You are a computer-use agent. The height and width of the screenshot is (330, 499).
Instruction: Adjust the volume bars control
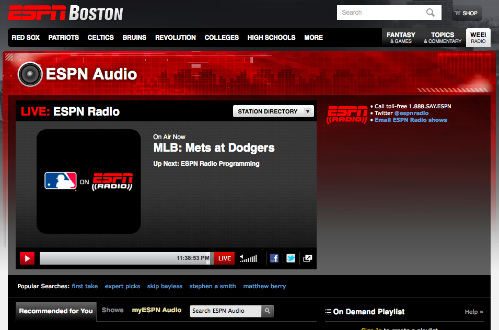click(249, 258)
